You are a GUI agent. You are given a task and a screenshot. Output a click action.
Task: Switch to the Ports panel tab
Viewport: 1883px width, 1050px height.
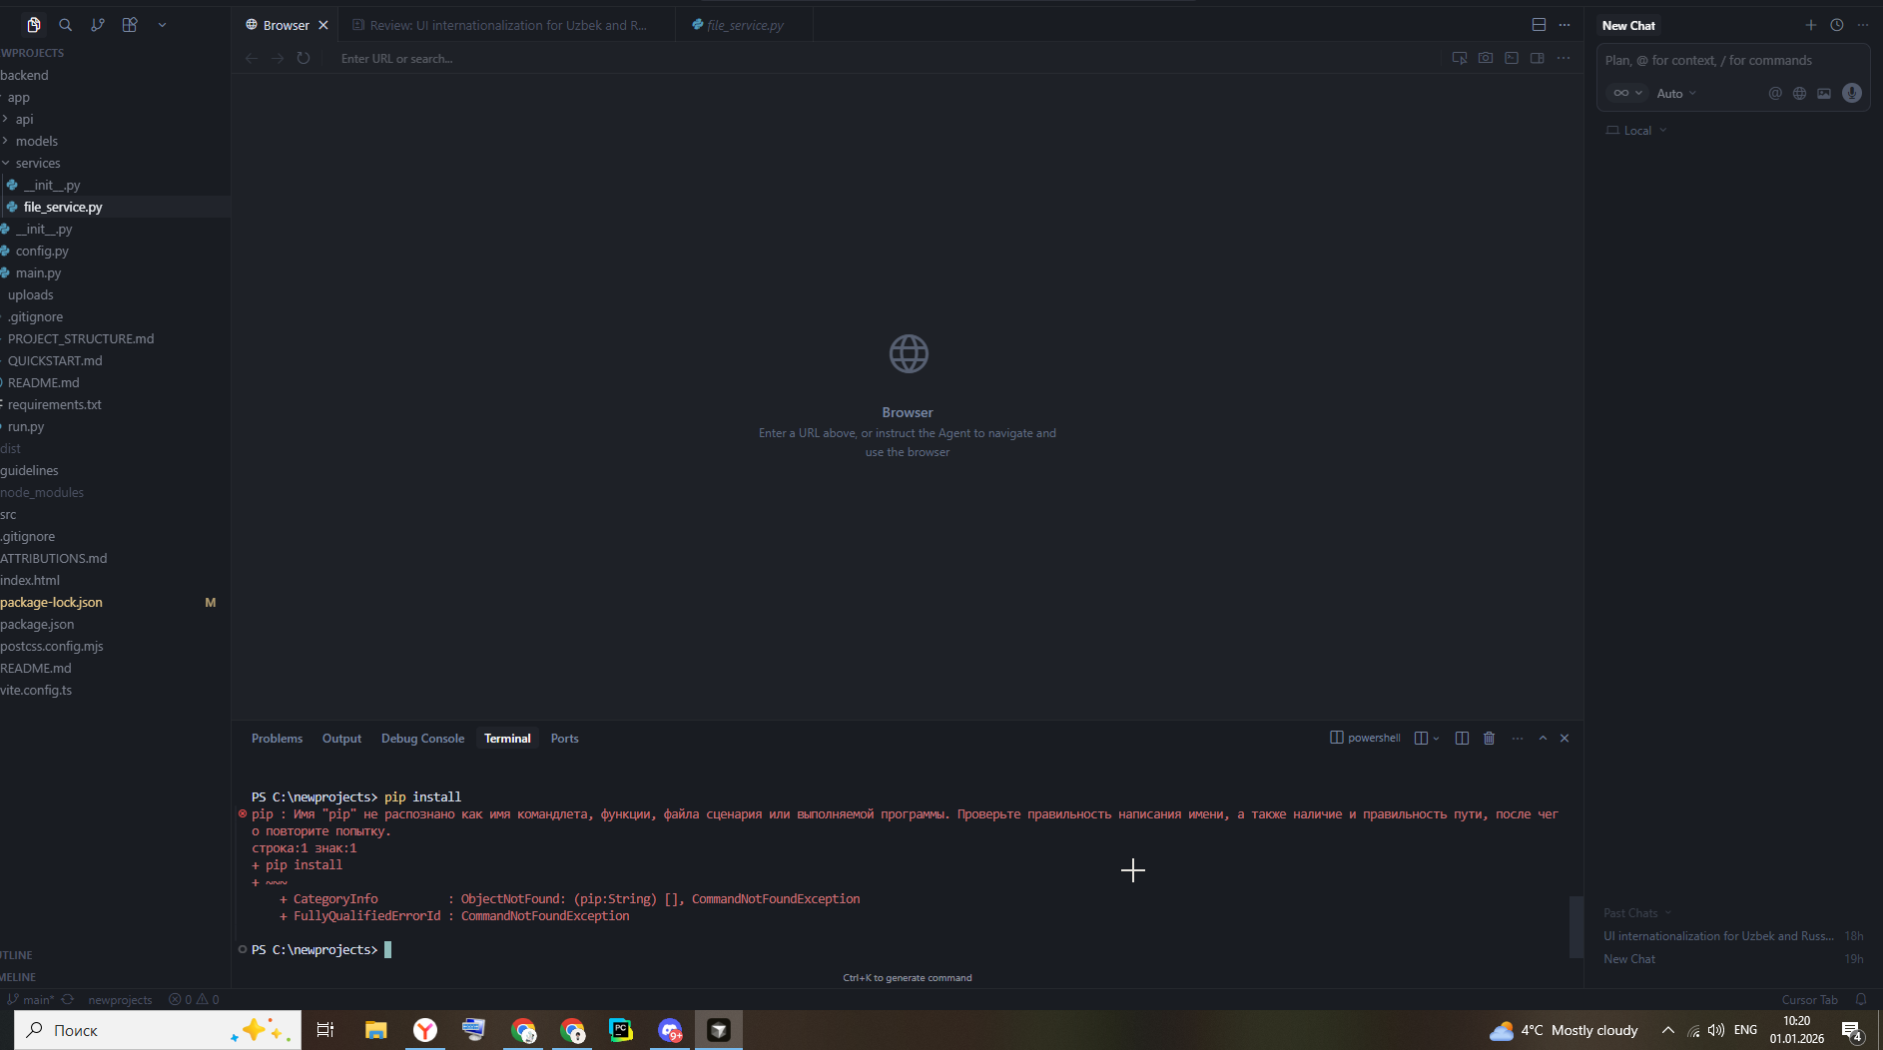tap(564, 739)
